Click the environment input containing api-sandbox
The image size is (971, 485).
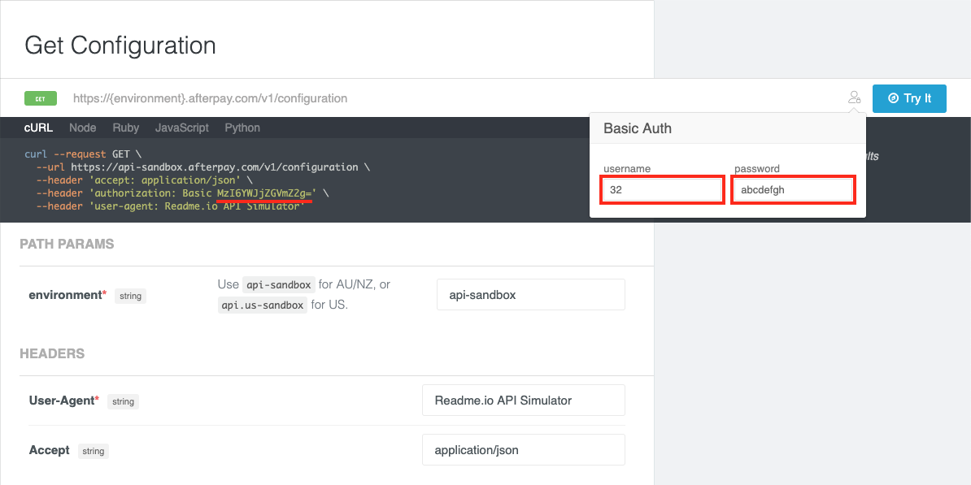coord(530,294)
